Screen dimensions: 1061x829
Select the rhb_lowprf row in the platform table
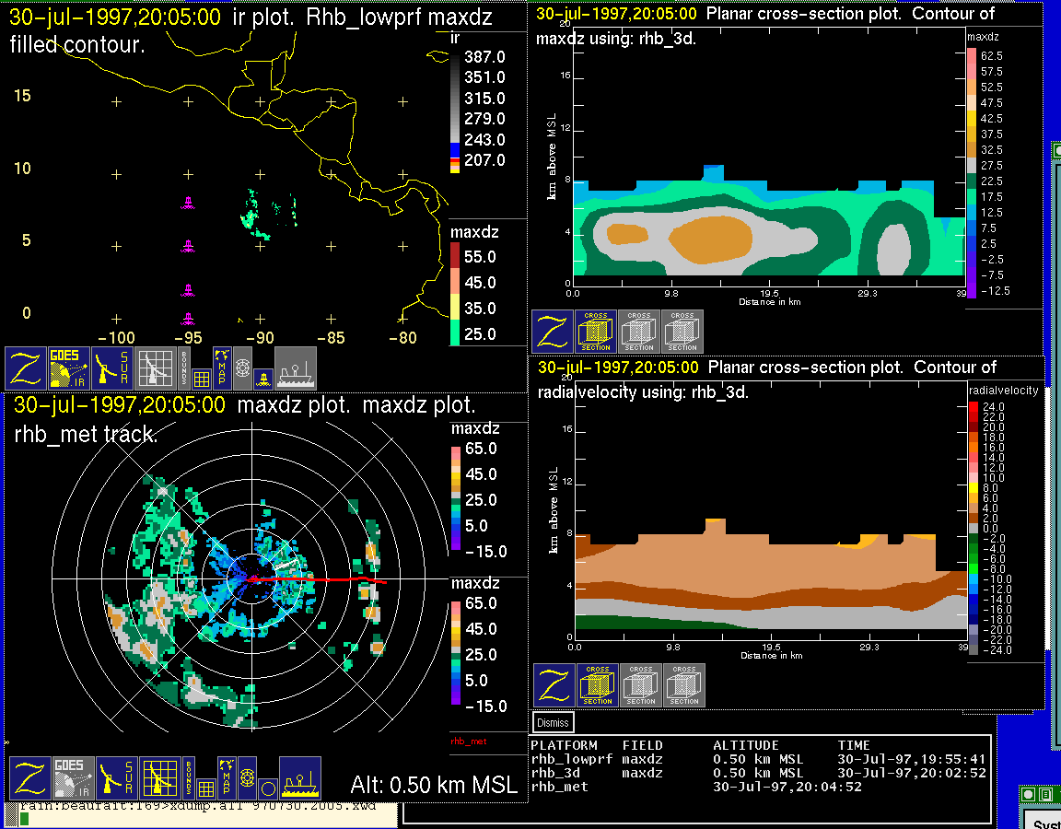[571, 760]
